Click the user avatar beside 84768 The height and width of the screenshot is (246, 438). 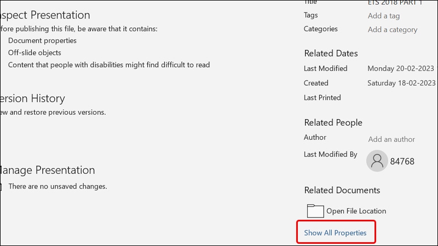click(x=377, y=161)
